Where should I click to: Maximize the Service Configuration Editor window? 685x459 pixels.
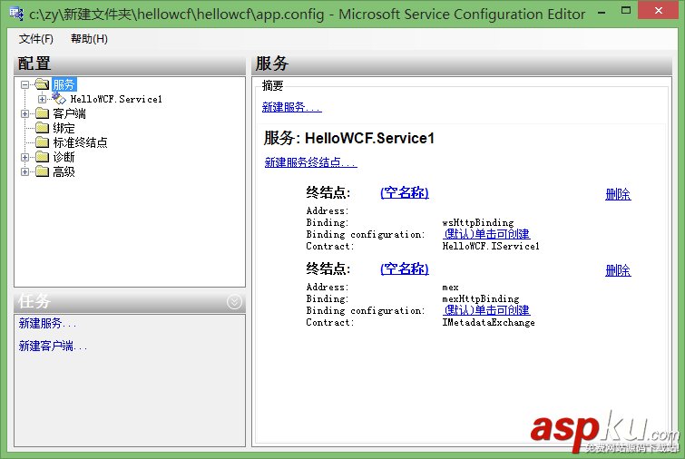[x=626, y=11]
